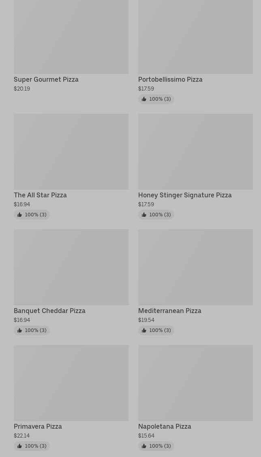Open the Napoletana Pizza title link
Screen dimensions: 261x457
click(165, 427)
